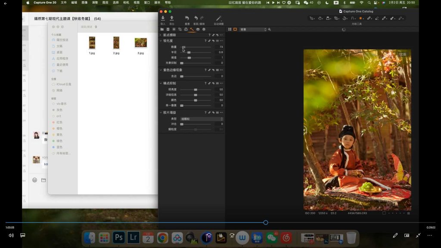Switch to single image viewer icon
441x248 pixels.
tap(235, 29)
